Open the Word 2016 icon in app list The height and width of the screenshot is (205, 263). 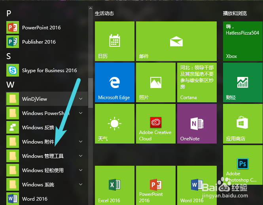tap(13, 199)
